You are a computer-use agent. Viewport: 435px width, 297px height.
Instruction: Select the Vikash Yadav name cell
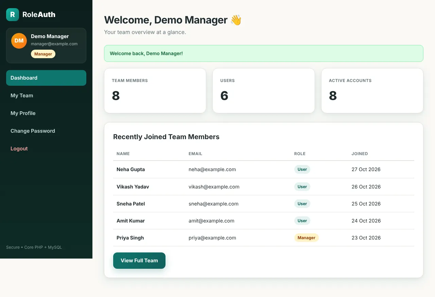[x=133, y=187]
